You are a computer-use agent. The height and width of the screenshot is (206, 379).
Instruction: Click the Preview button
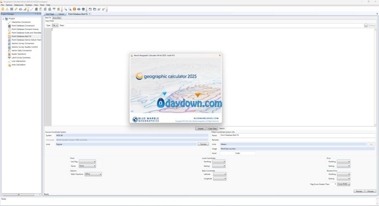pos(359,191)
